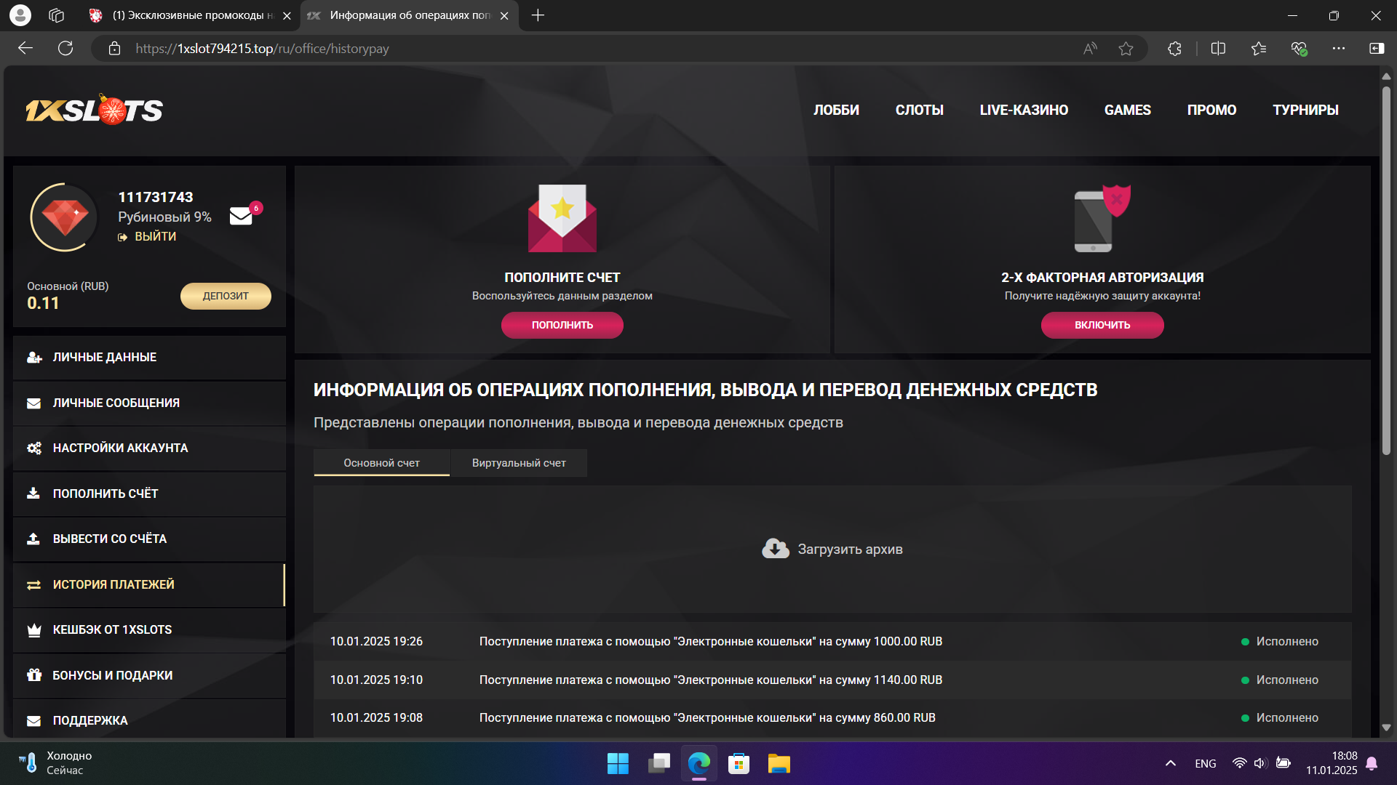The image size is (1397, 785).
Task: Switch to the Виртуальный счет tab
Action: (518, 462)
